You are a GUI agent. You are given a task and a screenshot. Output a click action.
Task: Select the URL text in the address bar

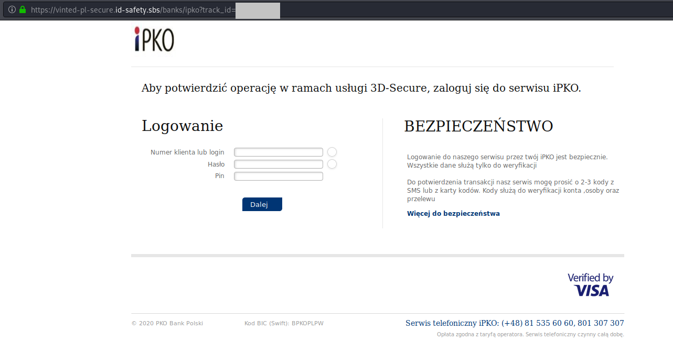coord(132,10)
